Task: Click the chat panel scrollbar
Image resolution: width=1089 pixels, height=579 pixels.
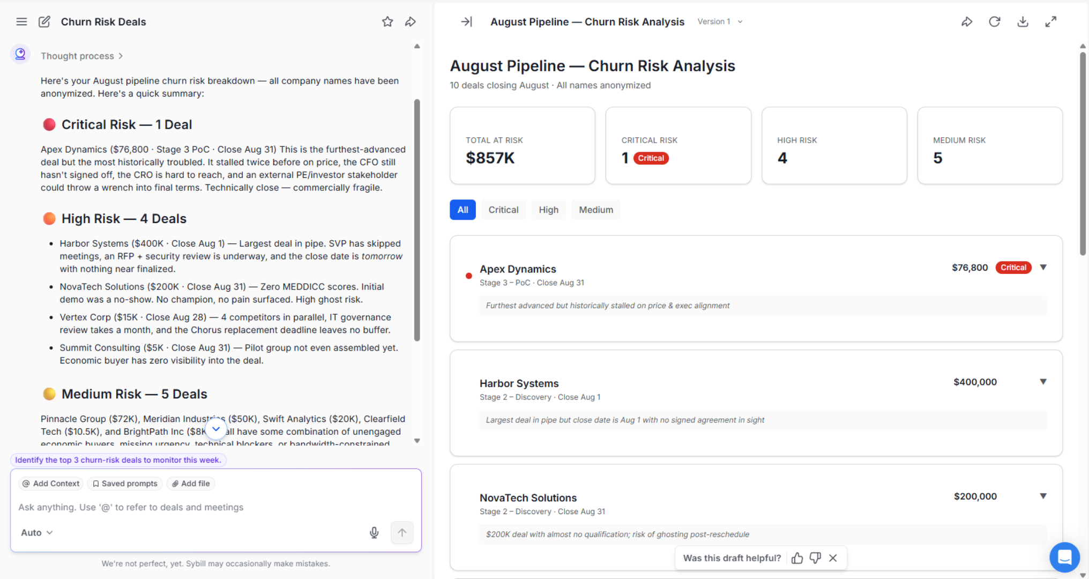Action: click(417, 220)
